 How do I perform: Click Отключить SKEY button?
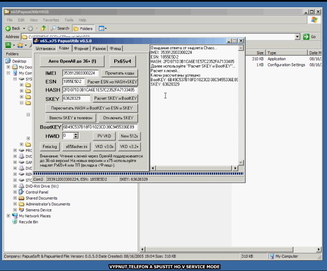pos(118,118)
